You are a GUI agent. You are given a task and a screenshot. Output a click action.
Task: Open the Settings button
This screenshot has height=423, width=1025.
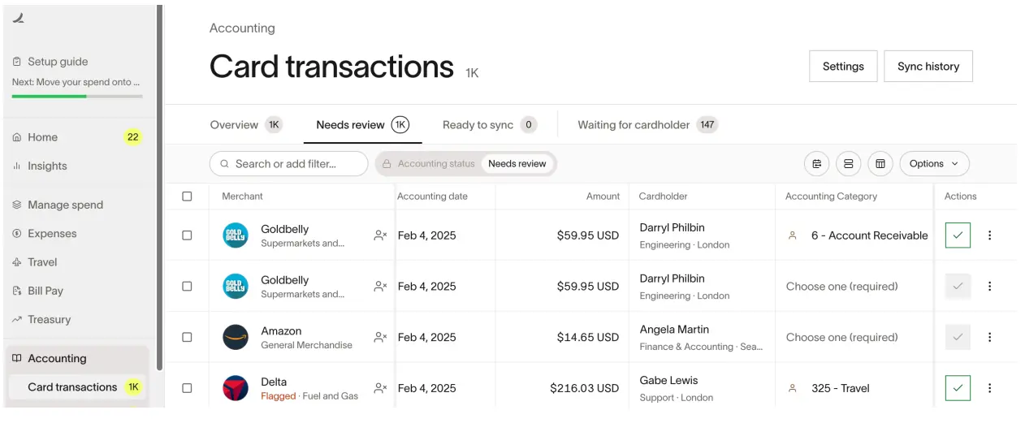(843, 67)
